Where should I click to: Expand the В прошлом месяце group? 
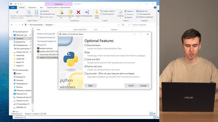(x=36, y=38)
